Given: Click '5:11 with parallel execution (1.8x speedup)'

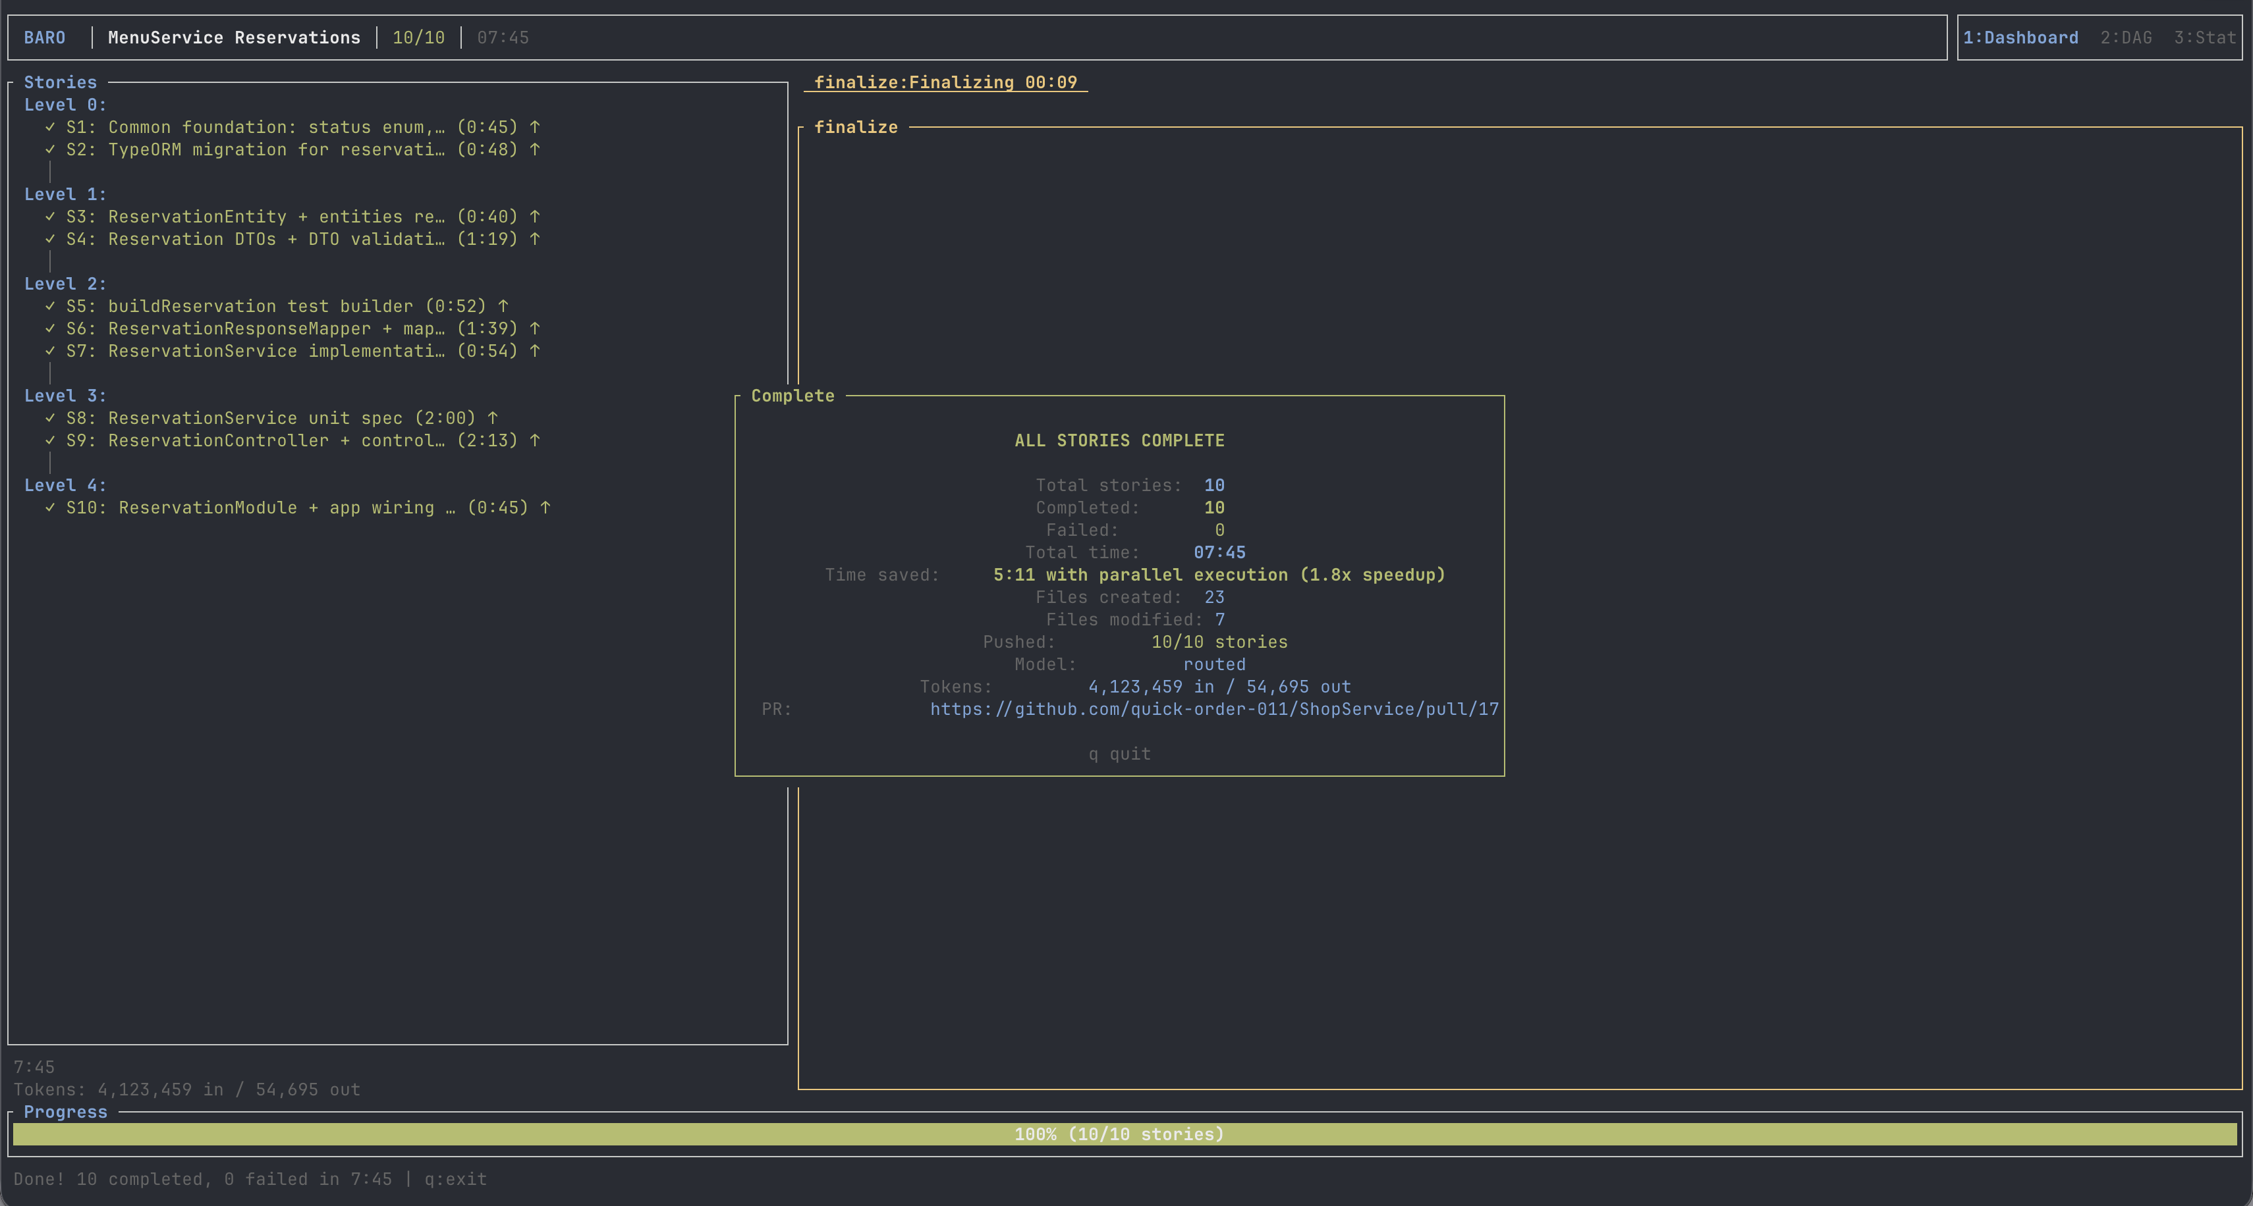Looking at the screenshot, I should (1219, 575).
